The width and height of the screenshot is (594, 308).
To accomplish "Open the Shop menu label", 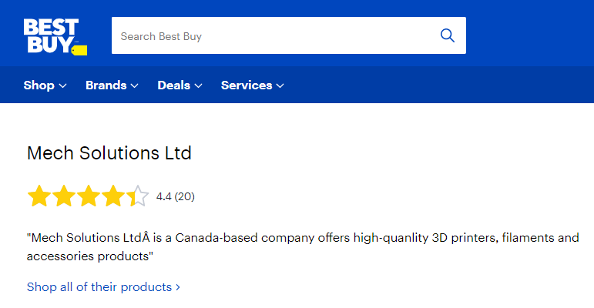I will [x=39, y=85].
